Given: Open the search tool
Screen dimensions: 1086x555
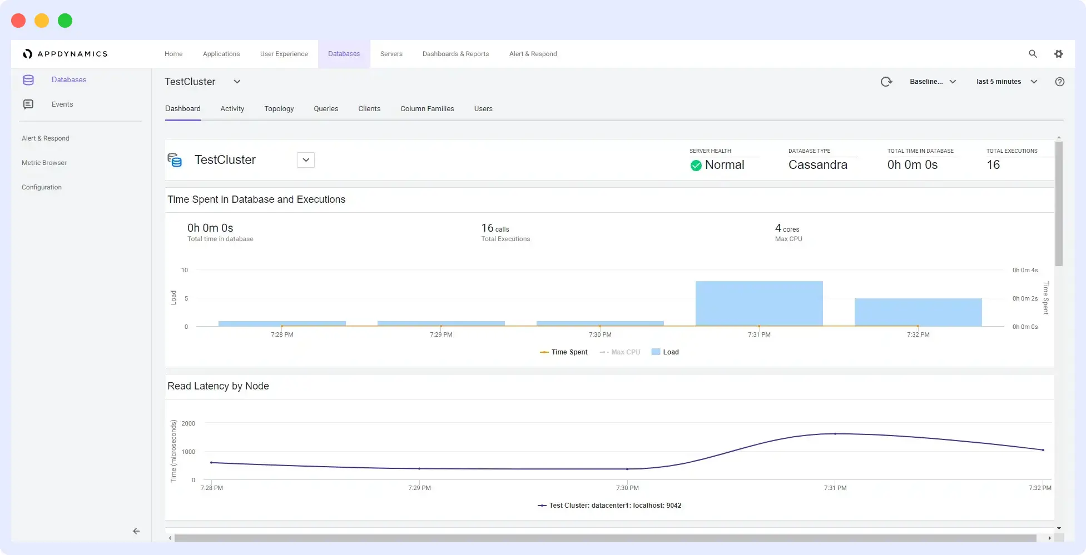Looking at the screenshot, I should [1033, 54].
